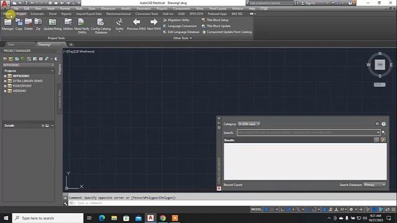Open the NFPADEMO project selection dropdown
The image size is (397, 223).
pos(29,65)
